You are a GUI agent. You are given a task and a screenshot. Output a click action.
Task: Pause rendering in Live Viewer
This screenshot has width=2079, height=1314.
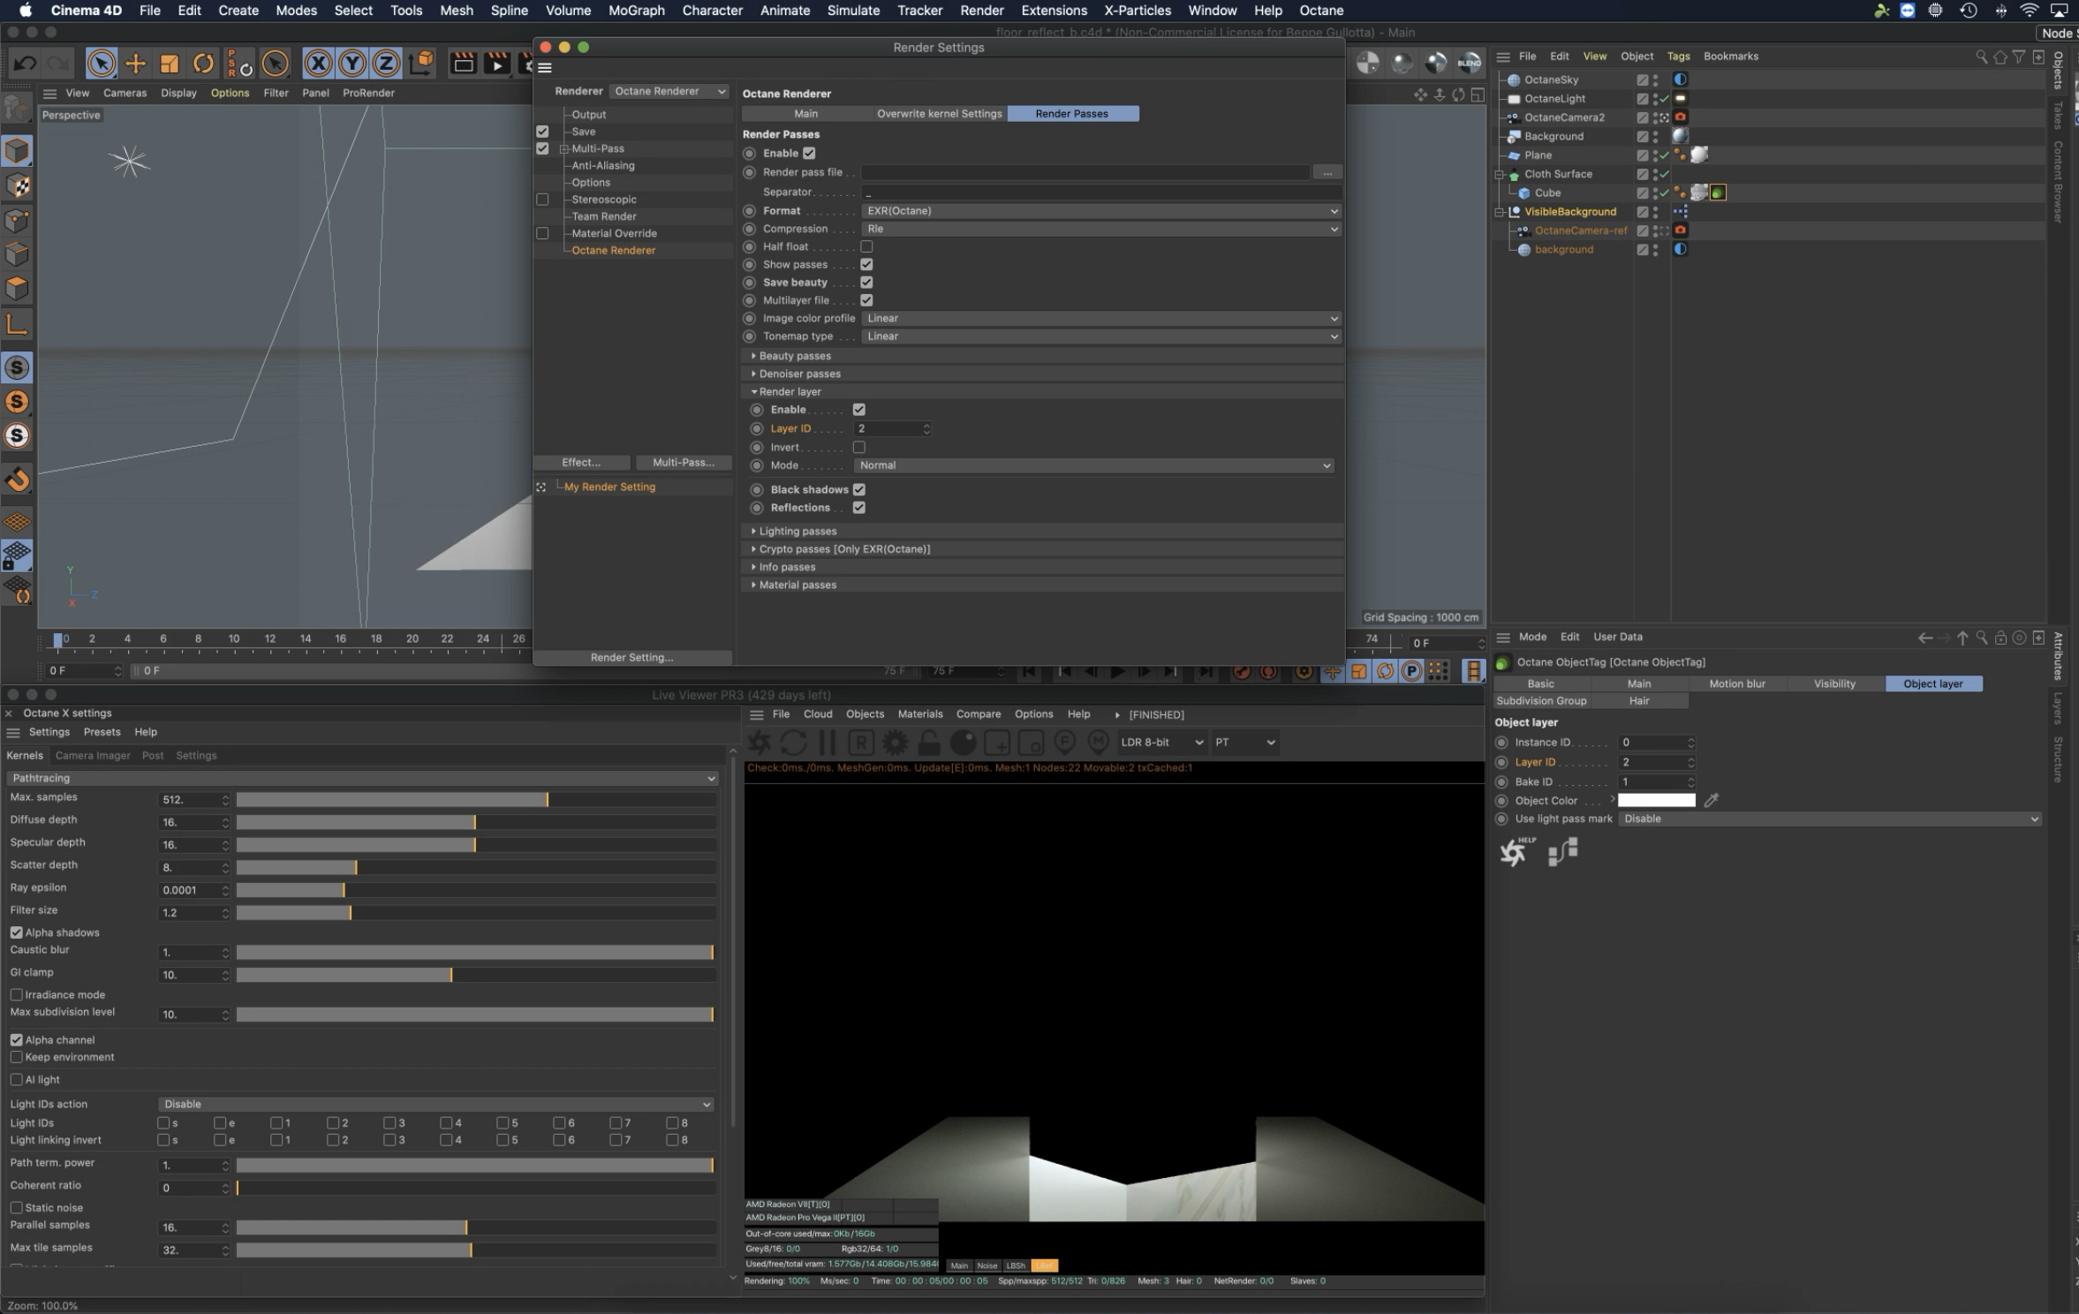tap(827, 742)
